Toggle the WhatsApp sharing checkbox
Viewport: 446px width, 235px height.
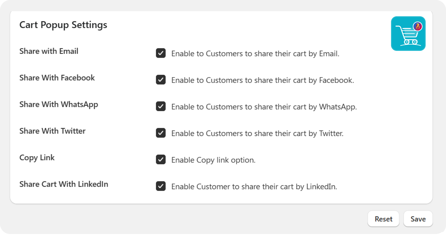pos(161,107)
